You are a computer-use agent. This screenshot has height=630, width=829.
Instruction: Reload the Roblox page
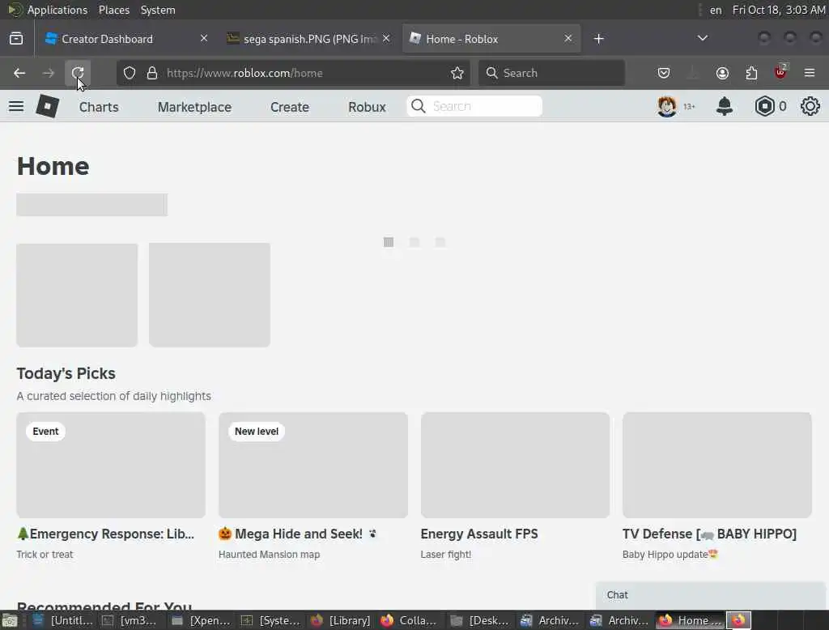(78, 73)
